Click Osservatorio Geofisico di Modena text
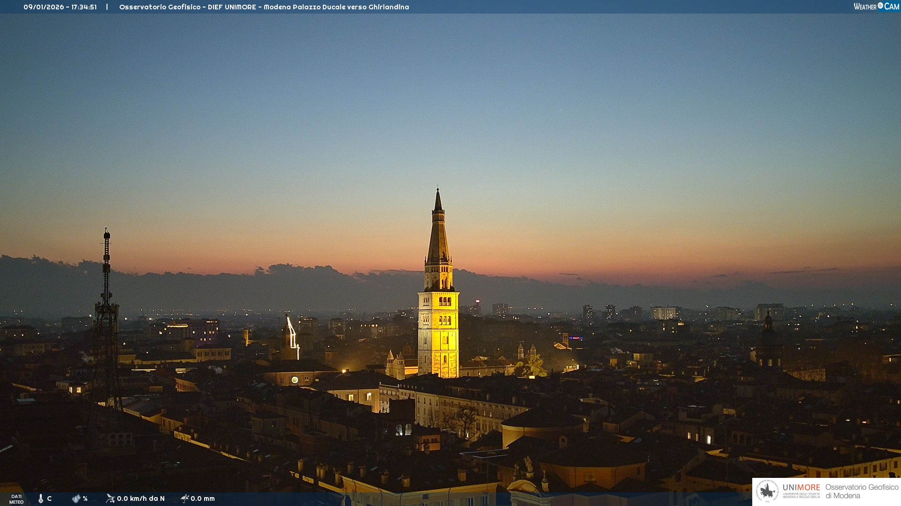 pos(862,491)
